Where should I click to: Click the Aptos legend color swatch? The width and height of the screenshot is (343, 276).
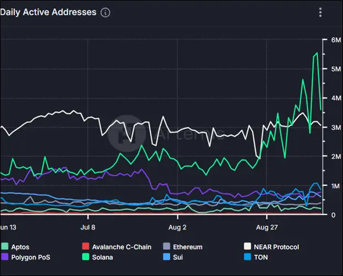coord(5,247)
